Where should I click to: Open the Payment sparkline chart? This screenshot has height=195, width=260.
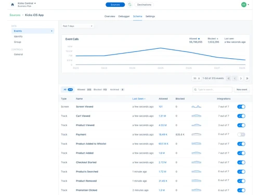tap(197, 134)
